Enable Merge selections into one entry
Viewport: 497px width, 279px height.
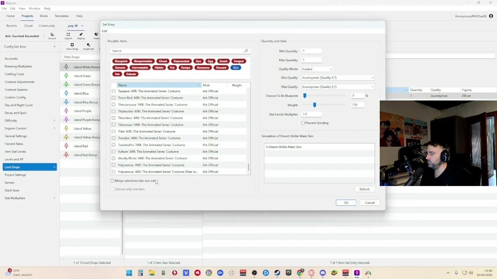coord(112,181)
